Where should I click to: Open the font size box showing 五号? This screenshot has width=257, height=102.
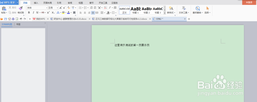point(53,8)
